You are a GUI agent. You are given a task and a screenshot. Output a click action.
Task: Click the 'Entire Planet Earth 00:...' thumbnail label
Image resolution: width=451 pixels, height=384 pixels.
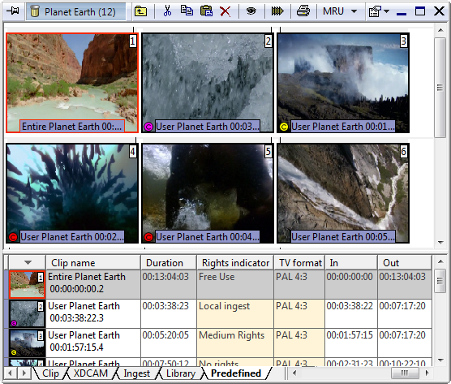[72, 127]
